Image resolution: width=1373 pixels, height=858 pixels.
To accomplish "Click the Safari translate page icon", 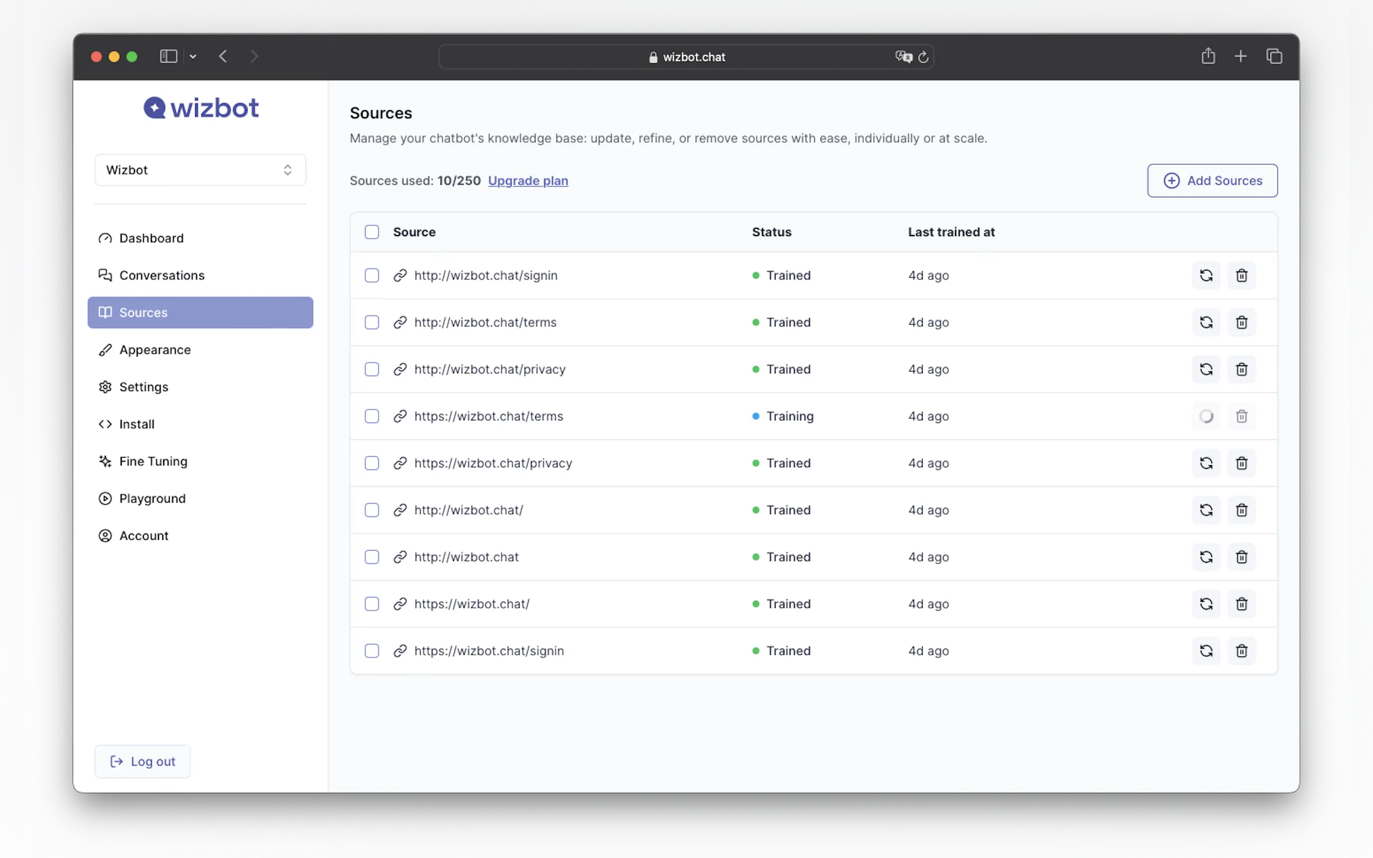I will 903,57.
